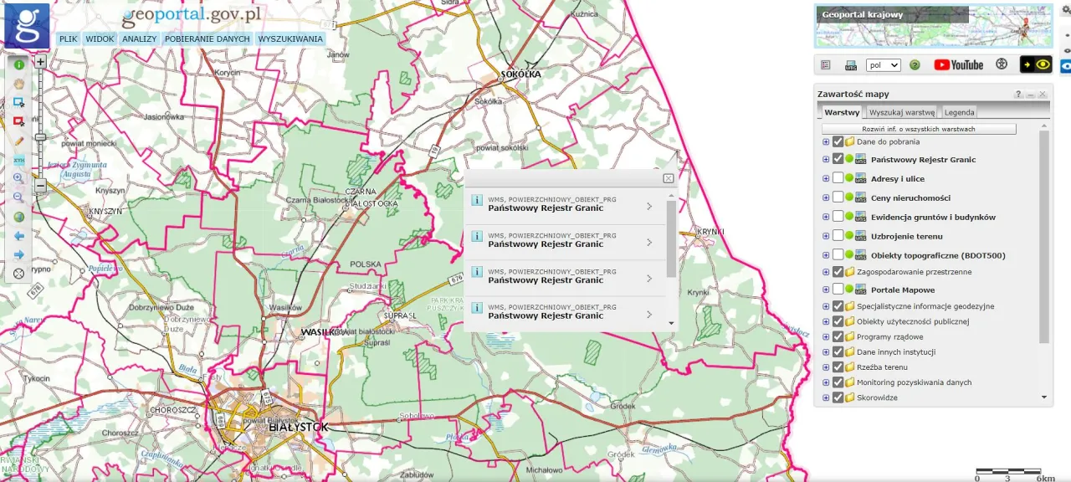This screenshot has width=1071, height=482.
Task: Click the Geoportal krajowy overview map thumbnail
Action: point(935,25)
